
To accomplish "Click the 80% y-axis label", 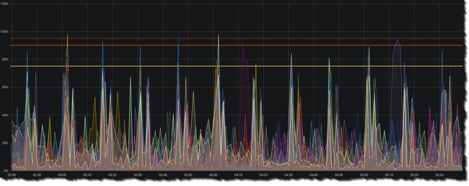I will click(5, 59).
